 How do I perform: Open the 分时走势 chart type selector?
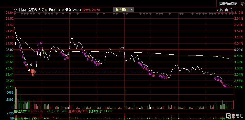pyautogui.click(x=20, y=10)
